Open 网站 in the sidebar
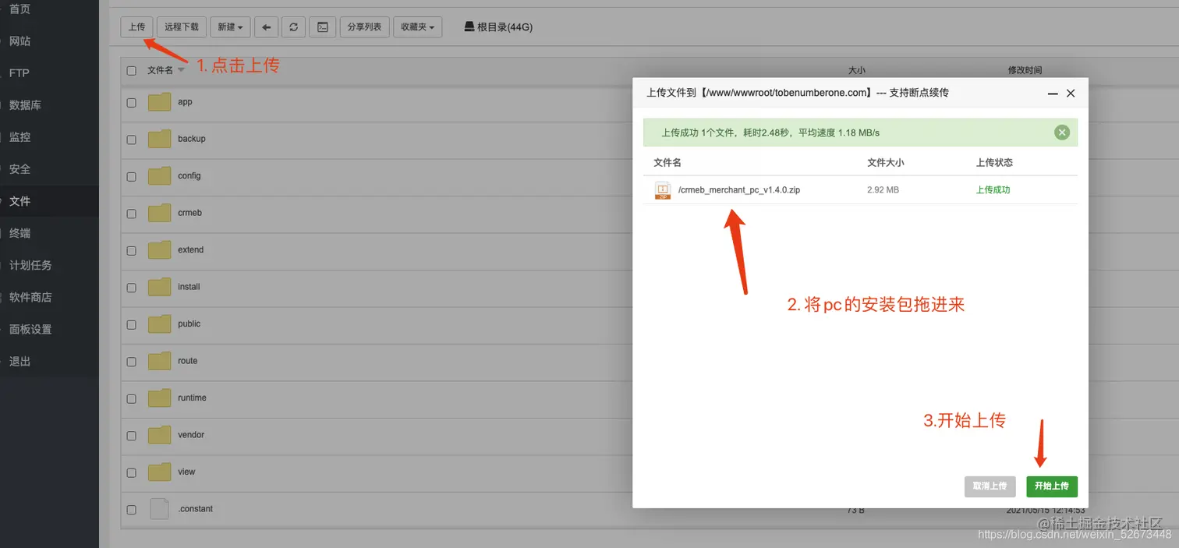 (20, 41)
